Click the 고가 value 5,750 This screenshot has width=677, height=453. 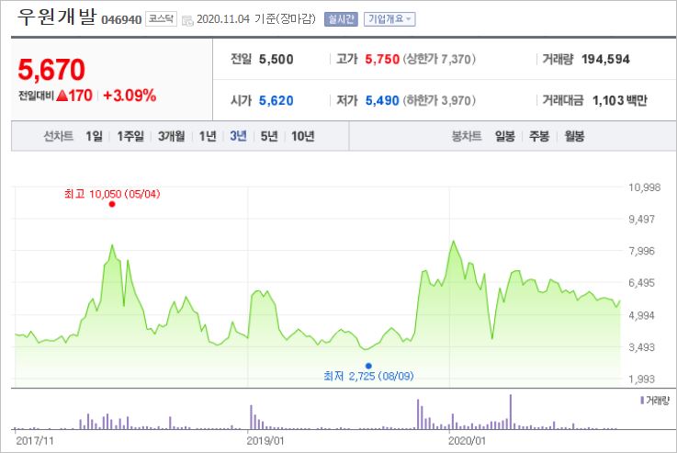click(382, 59)
